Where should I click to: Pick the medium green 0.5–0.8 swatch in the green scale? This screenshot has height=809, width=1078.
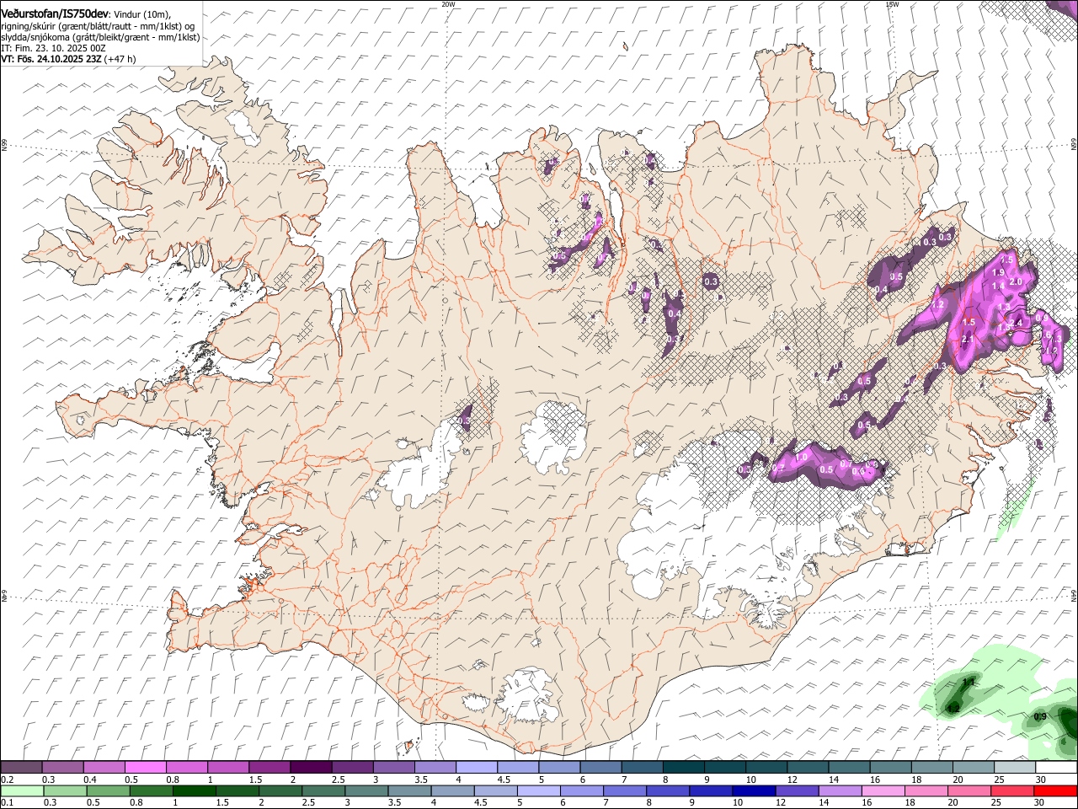tap(108, 791)
